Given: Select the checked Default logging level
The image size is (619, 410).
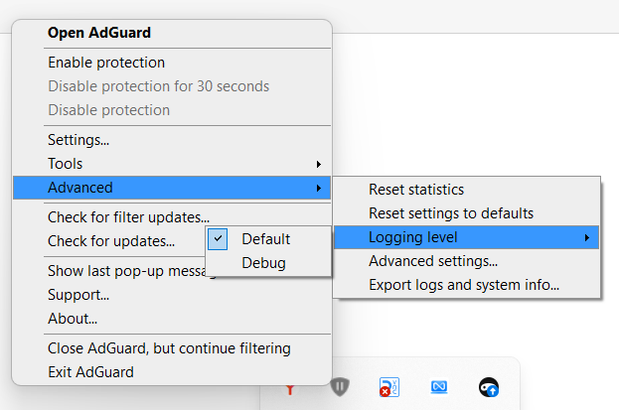Looking at the screenshot, I should coord(268,239).
